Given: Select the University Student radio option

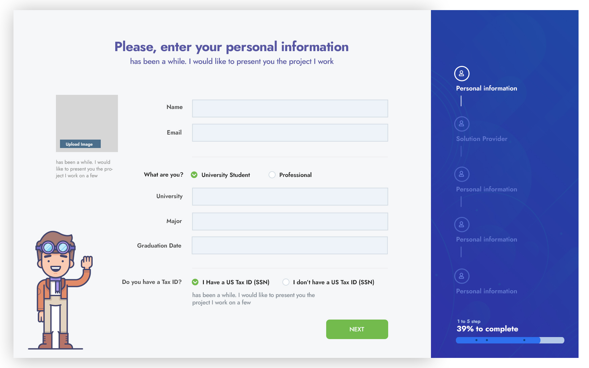Looking at the screenshot, I should 194,175.
